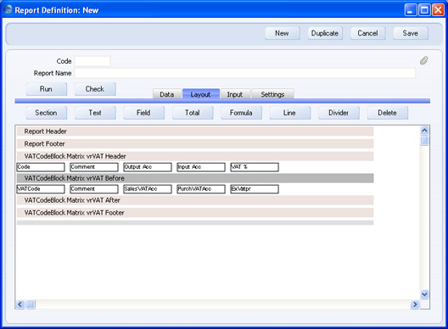Image resolution: width=448 pixels, height=329 pixels.
Task: Select the Comment header label box
Action: click(94, 167)
